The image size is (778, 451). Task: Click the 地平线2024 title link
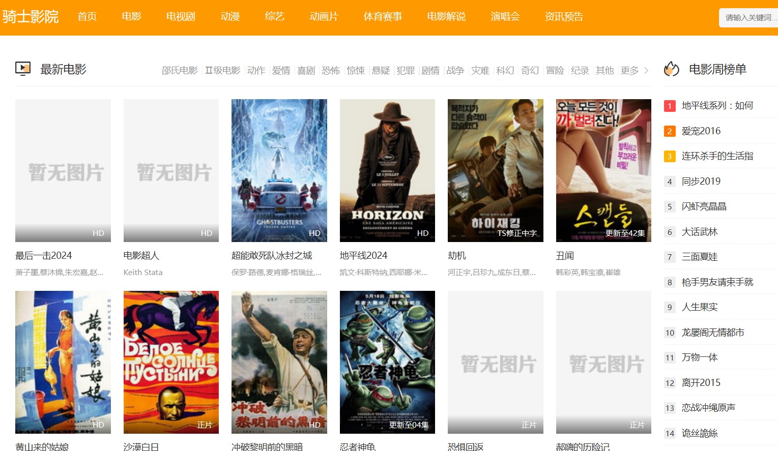(363, 255)
